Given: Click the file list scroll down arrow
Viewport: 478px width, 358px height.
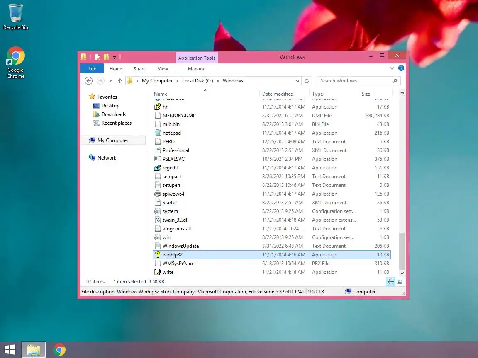Looking at the screenshot, I should pos(402,273).
